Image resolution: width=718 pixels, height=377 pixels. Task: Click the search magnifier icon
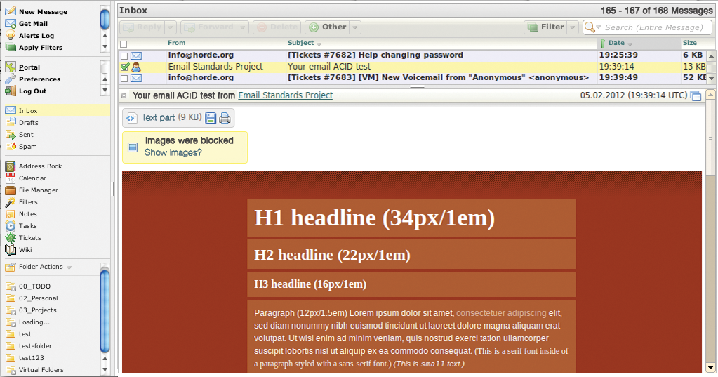tap(590, 27)
